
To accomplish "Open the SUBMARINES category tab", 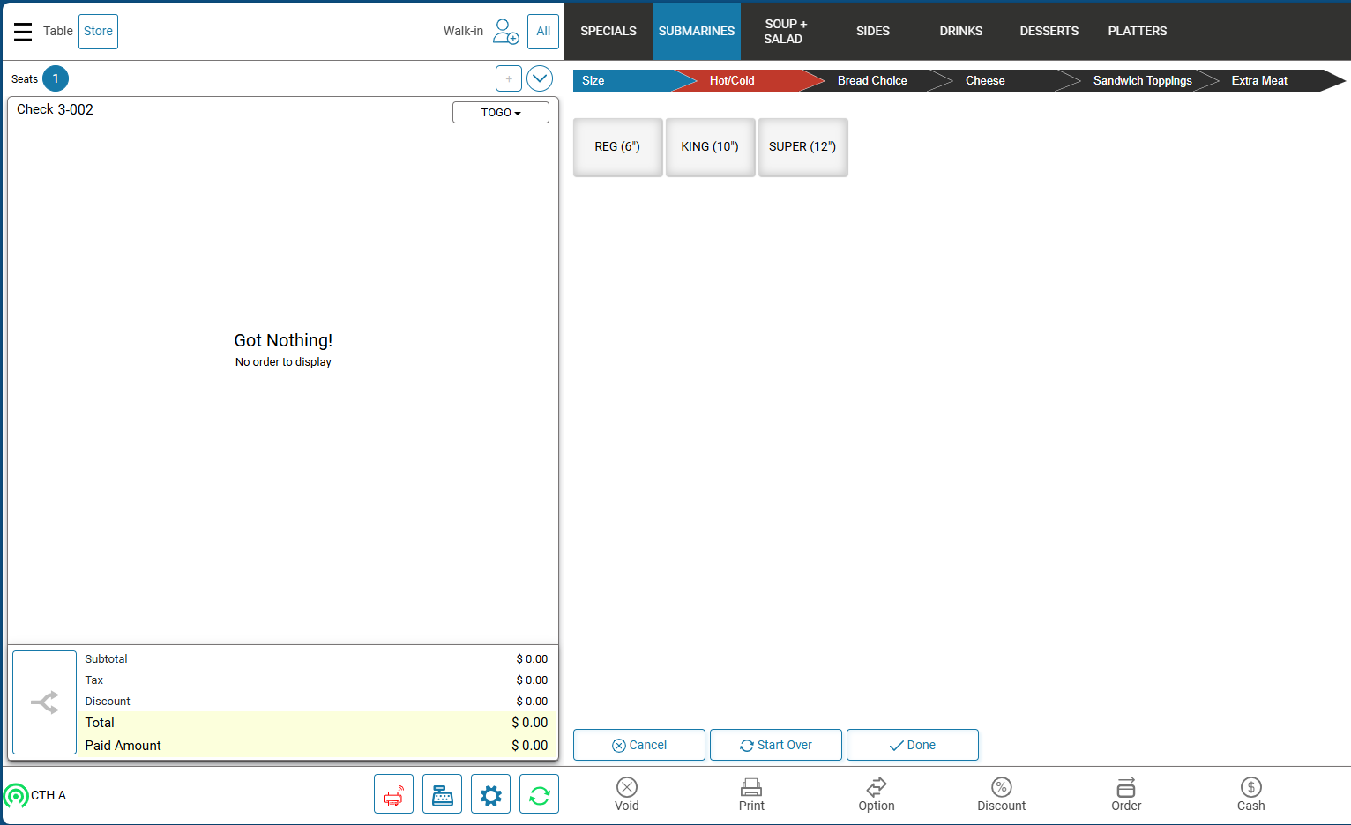I will (x=697, y=31).
